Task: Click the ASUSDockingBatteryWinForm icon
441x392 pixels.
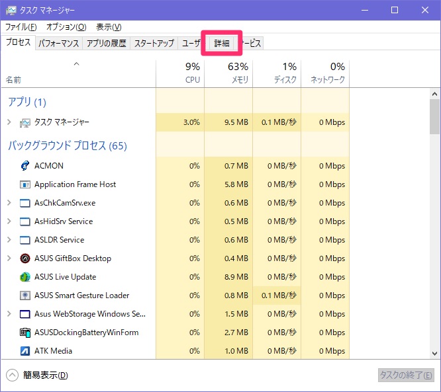Action: pyautogui.click(x=24, y=333)
